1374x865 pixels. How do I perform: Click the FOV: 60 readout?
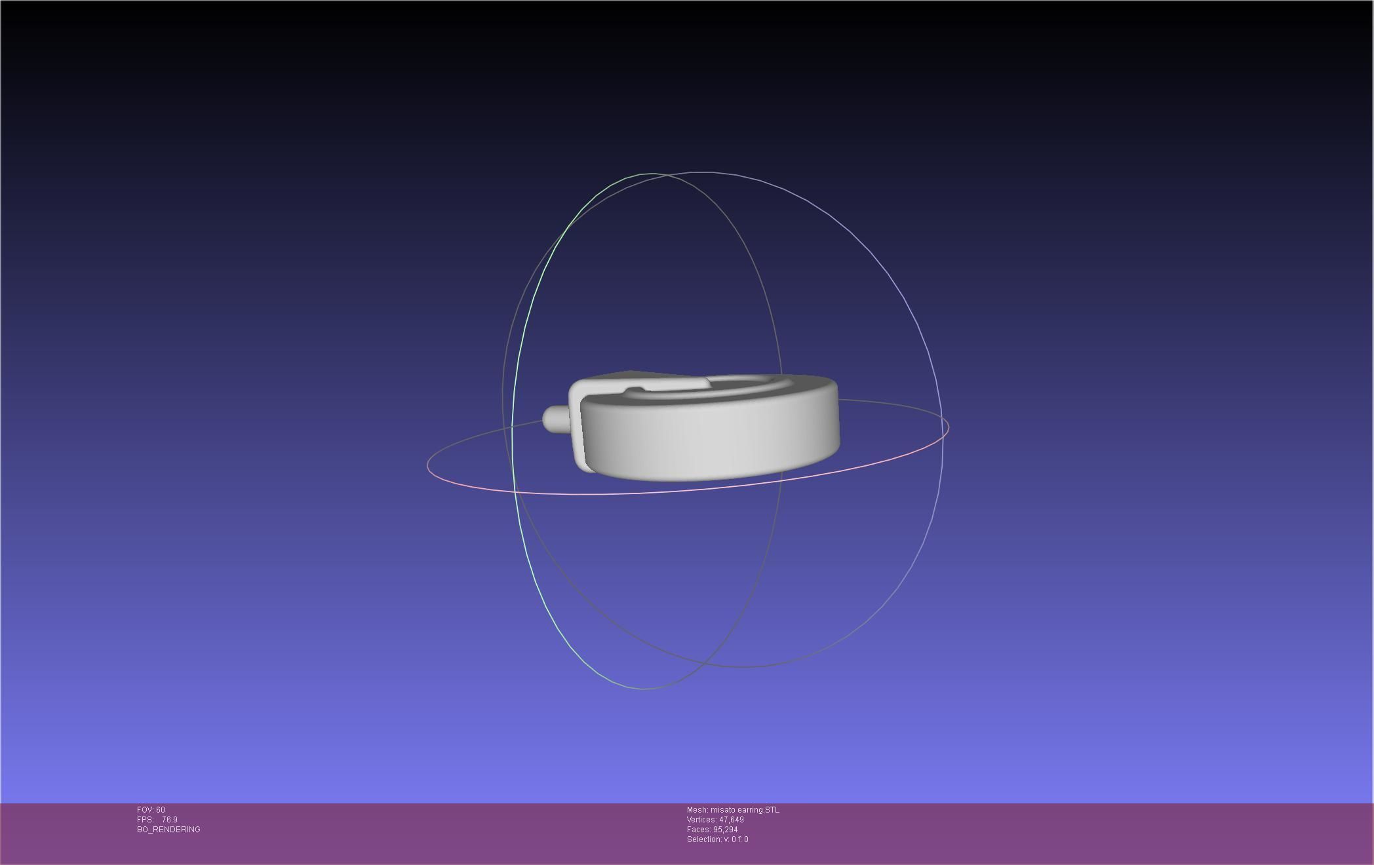click(x=151, y=810)
